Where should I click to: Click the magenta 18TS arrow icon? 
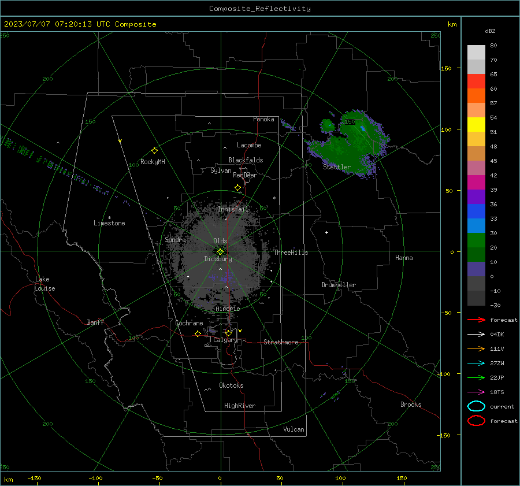tap(476, 392)
